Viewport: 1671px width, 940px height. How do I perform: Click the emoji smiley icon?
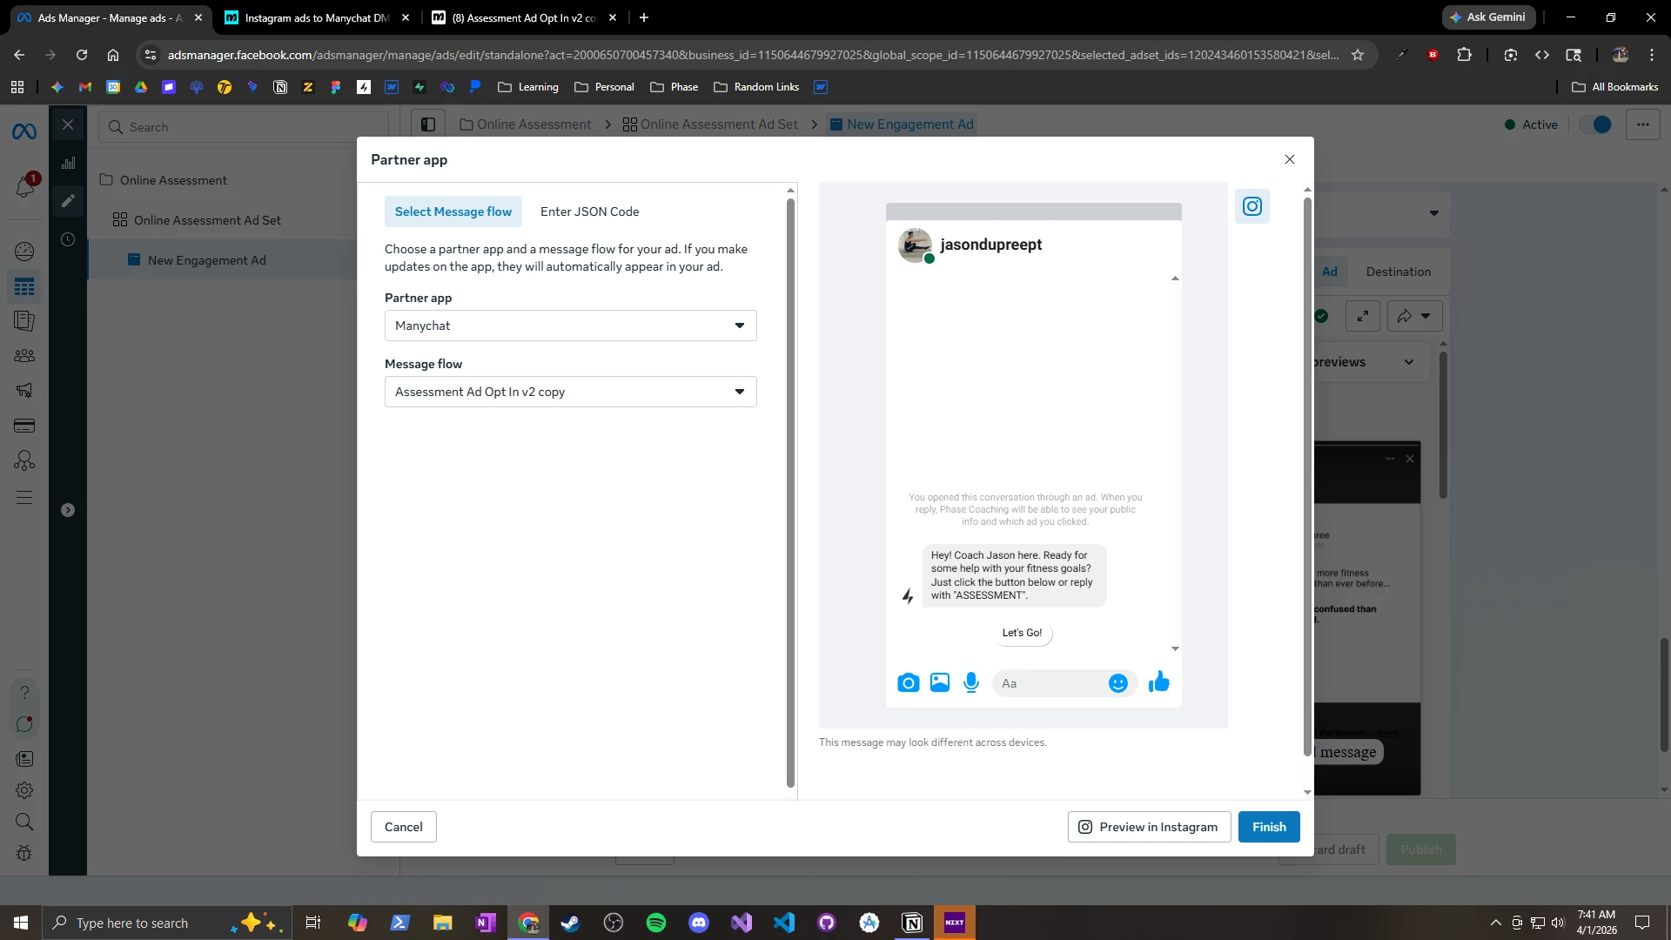coord(1118,683)
